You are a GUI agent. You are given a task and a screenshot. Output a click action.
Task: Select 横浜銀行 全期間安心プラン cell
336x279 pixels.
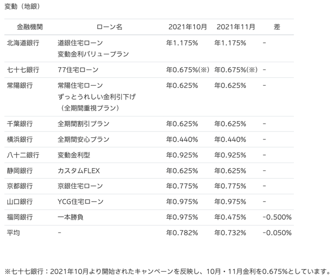click(x=83, y=139)
